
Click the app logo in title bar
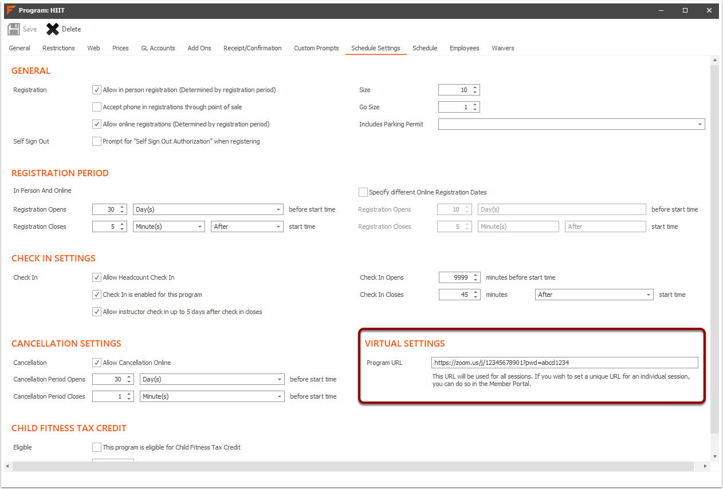click(x=10, y=10)
